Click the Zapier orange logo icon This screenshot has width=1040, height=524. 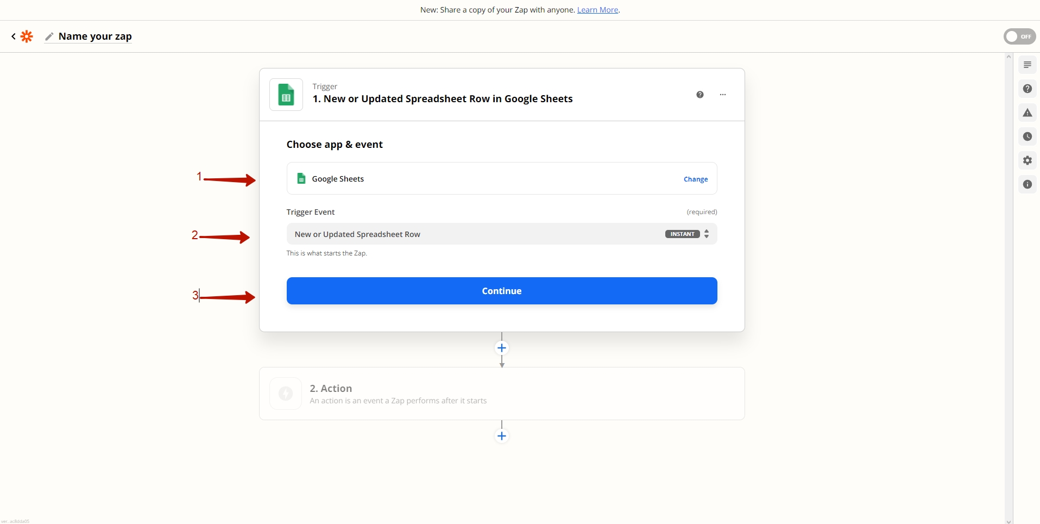(27, 36)
